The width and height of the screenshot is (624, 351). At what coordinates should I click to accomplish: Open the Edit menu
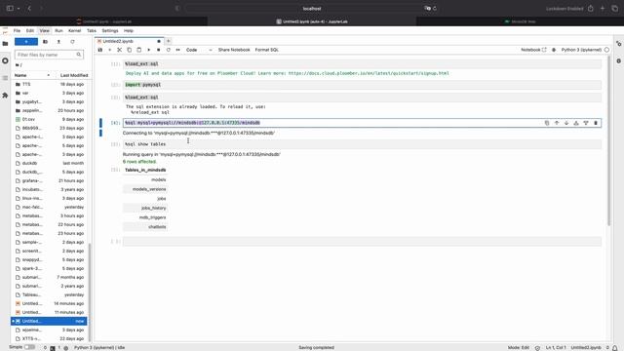[x=30, y=30]
